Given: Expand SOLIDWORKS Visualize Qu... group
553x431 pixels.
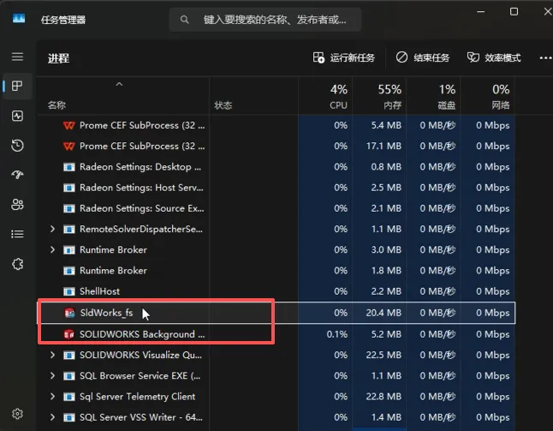Looking at the screenshot, I should [x=52, y=355].
